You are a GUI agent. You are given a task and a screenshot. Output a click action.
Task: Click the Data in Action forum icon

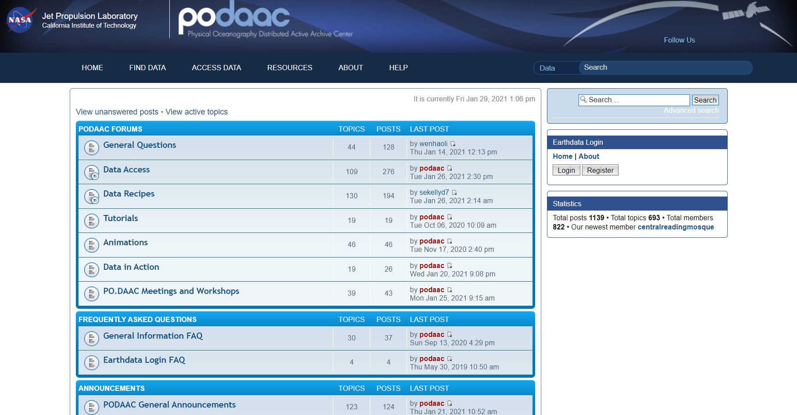[91, 270]
